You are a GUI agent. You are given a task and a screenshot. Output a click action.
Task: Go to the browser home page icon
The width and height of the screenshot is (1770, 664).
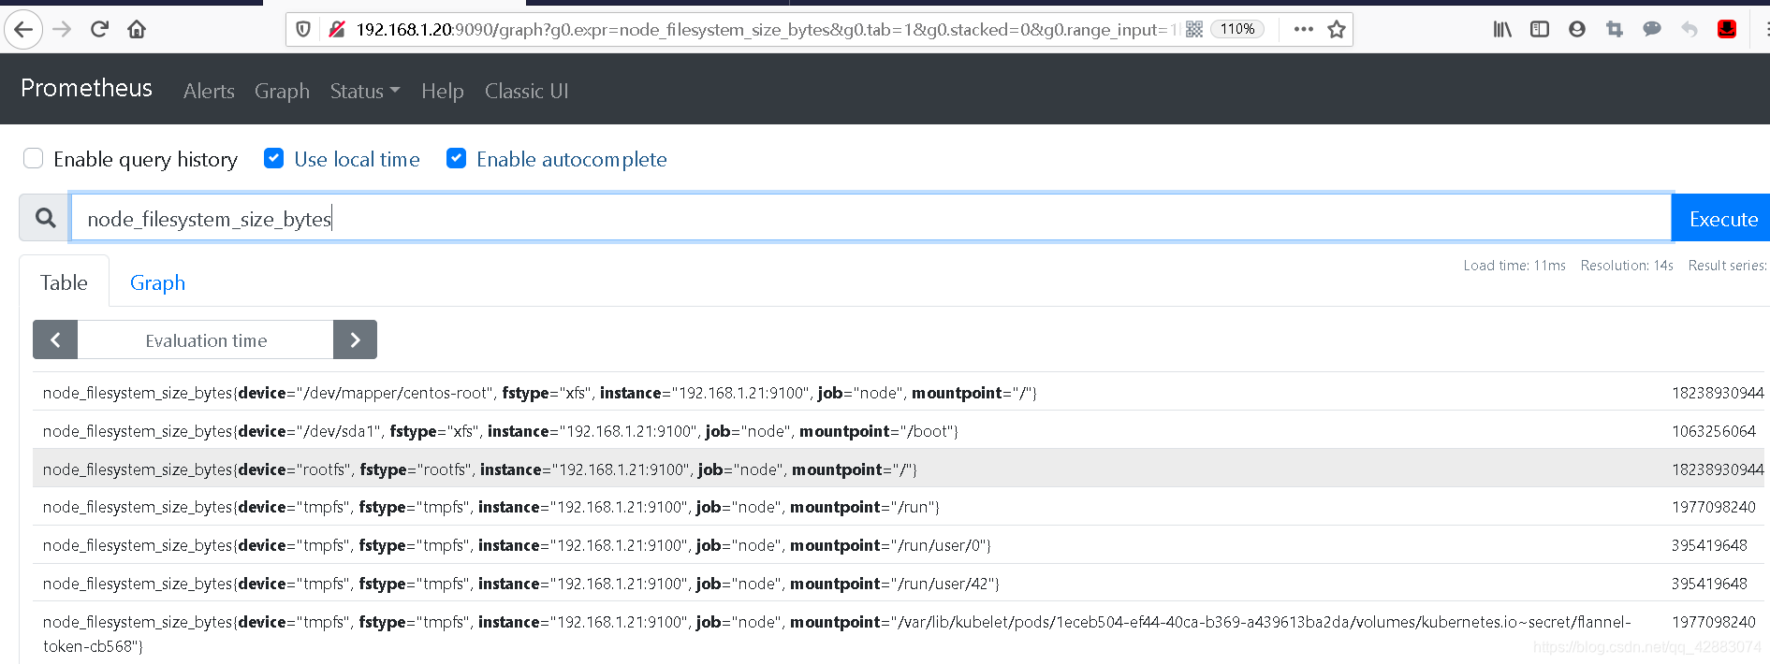click(137, 30)
